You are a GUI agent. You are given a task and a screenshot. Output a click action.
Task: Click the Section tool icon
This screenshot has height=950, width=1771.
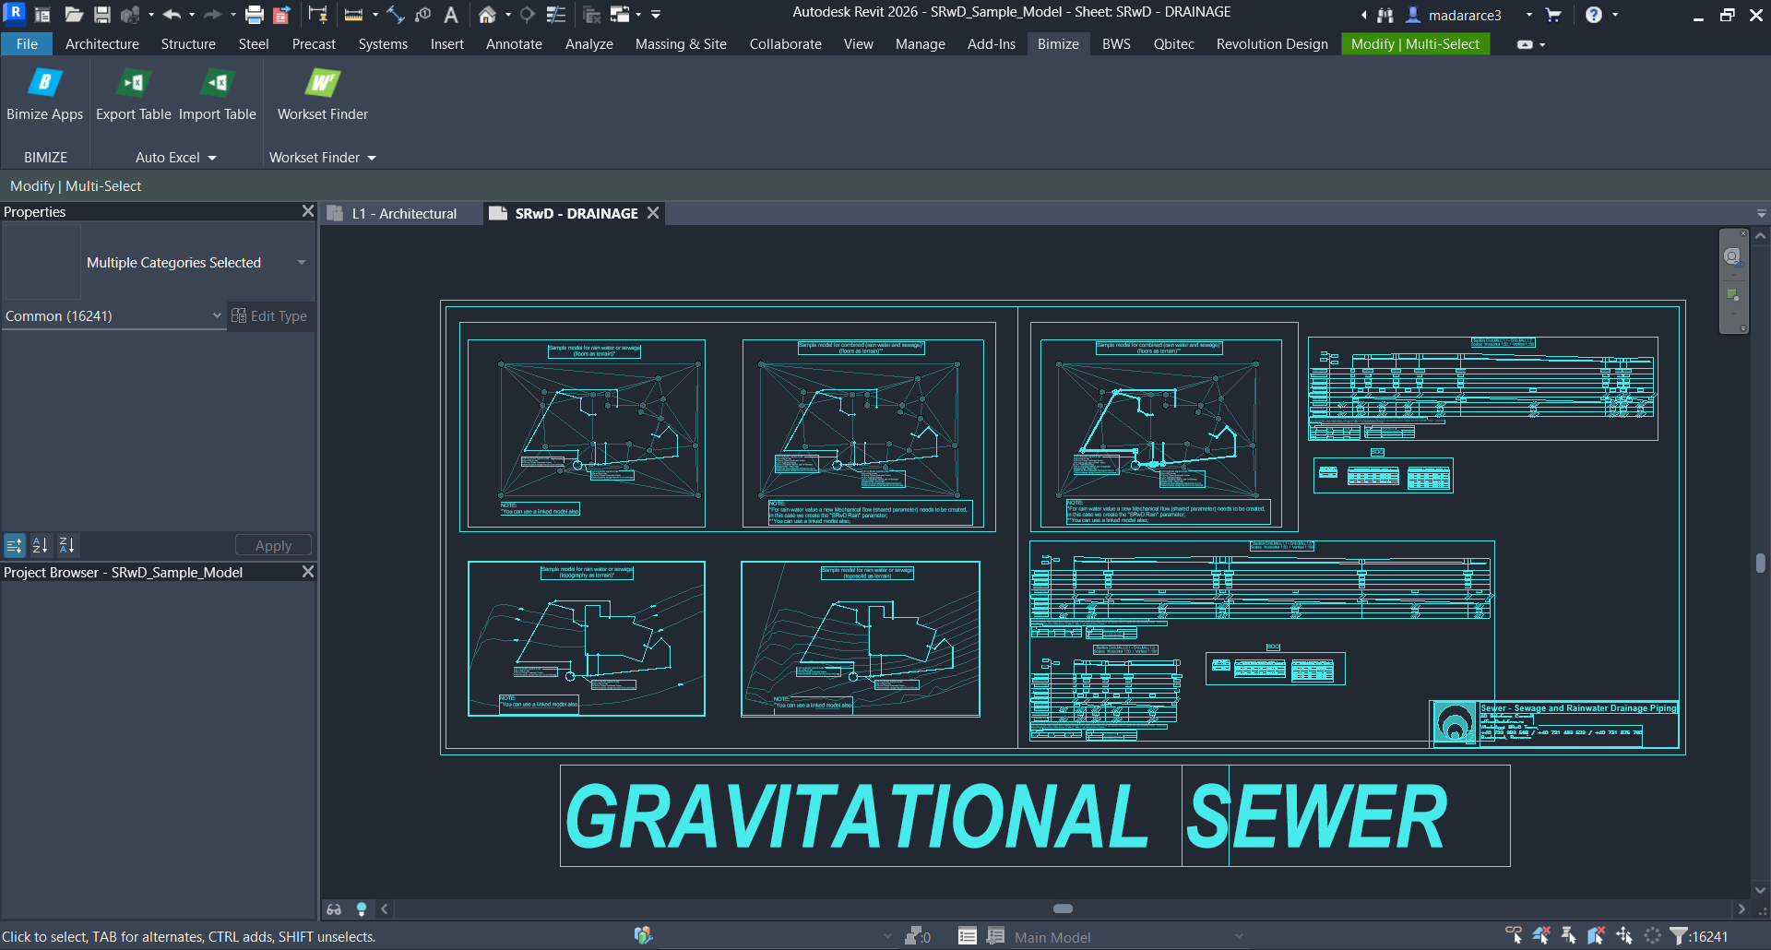[x=528, y=15]
